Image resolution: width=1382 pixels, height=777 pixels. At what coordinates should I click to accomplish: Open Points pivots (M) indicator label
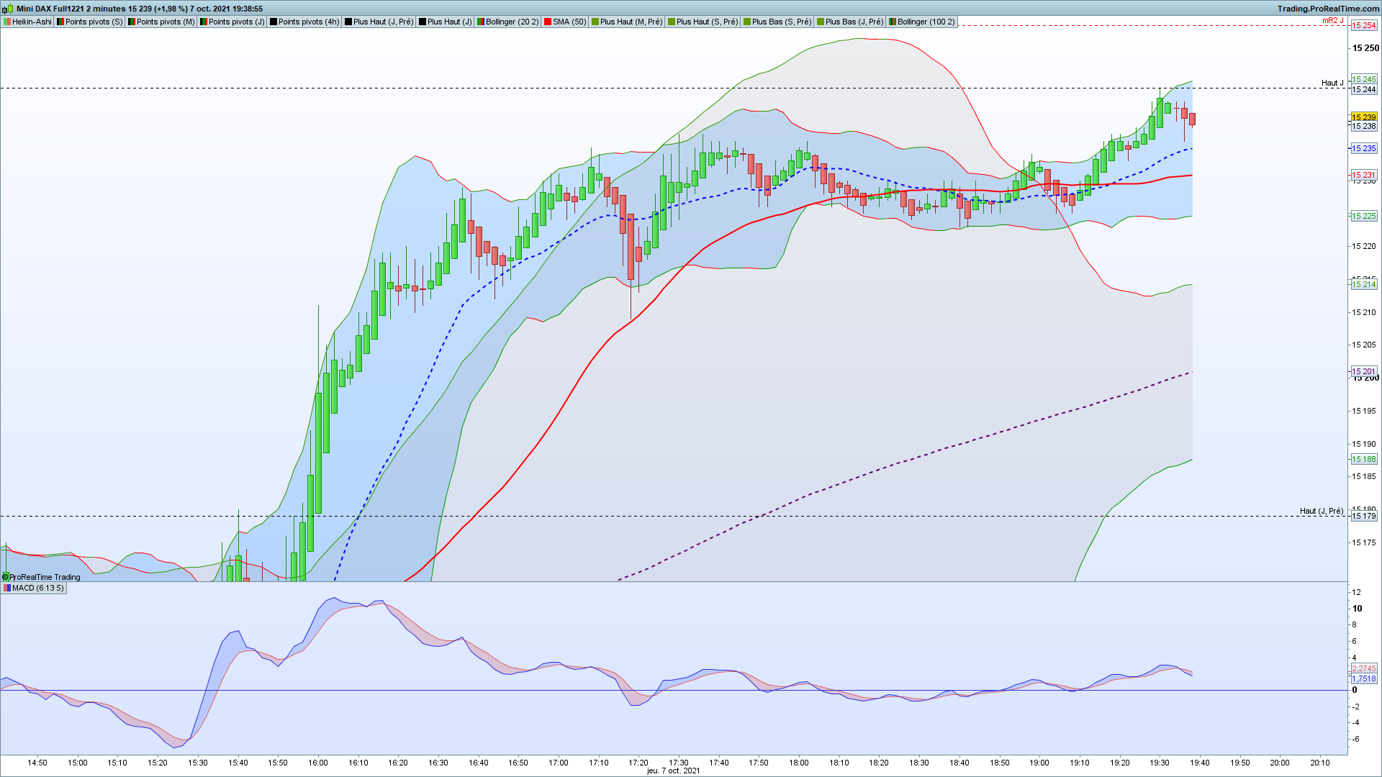[x=166, y=22]
